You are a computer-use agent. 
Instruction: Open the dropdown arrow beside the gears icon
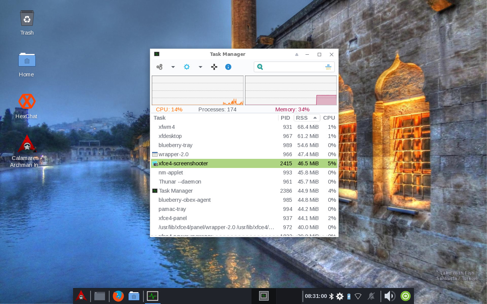(x=173, y=66)
